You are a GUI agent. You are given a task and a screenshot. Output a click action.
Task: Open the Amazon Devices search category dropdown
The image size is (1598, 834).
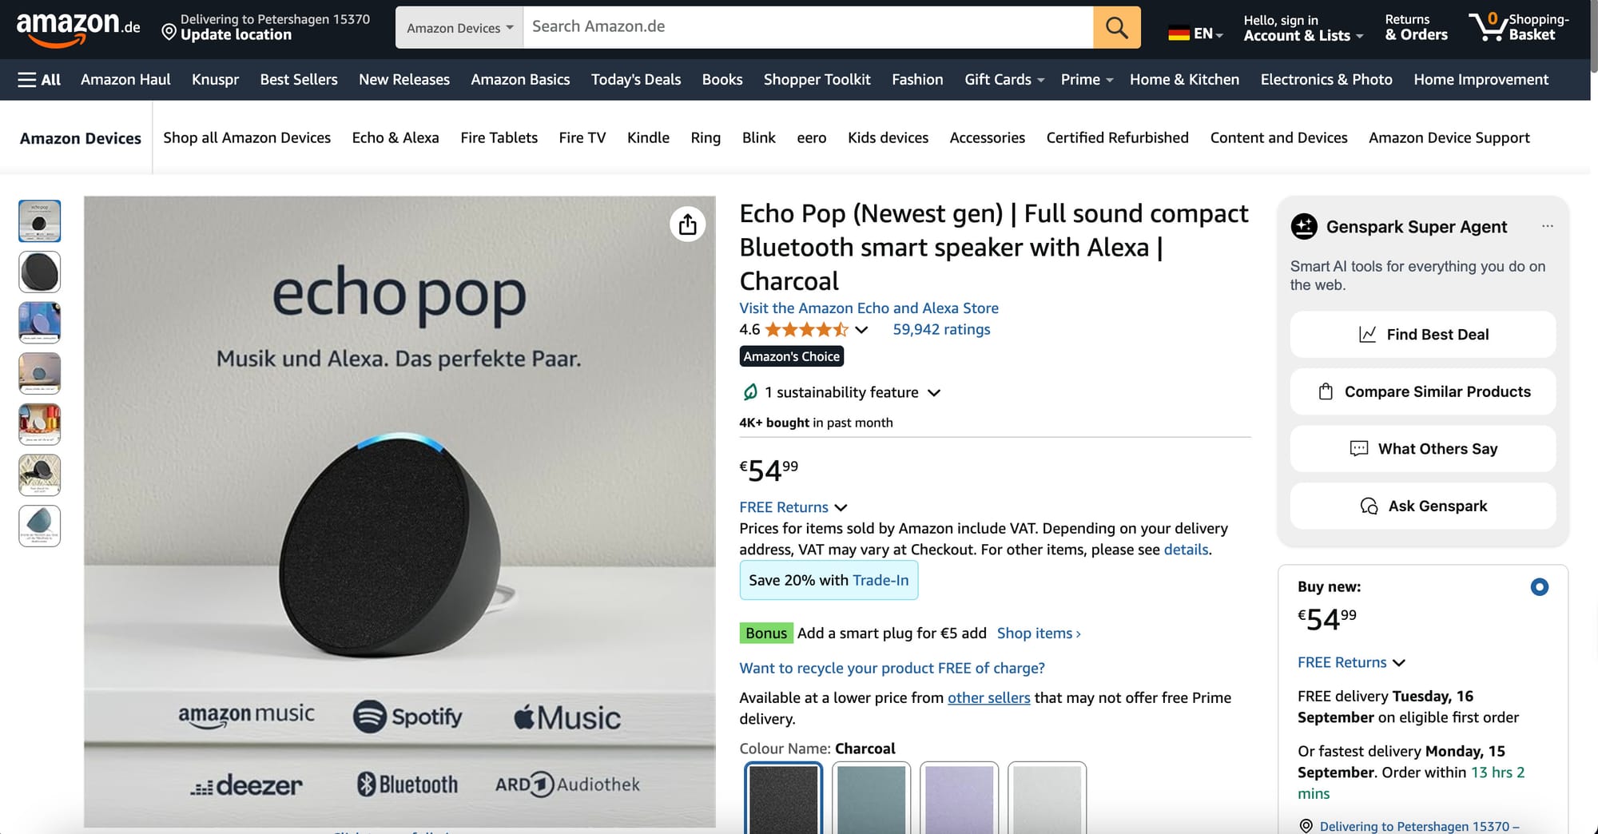pyautogui.click(x=458, y=26)
